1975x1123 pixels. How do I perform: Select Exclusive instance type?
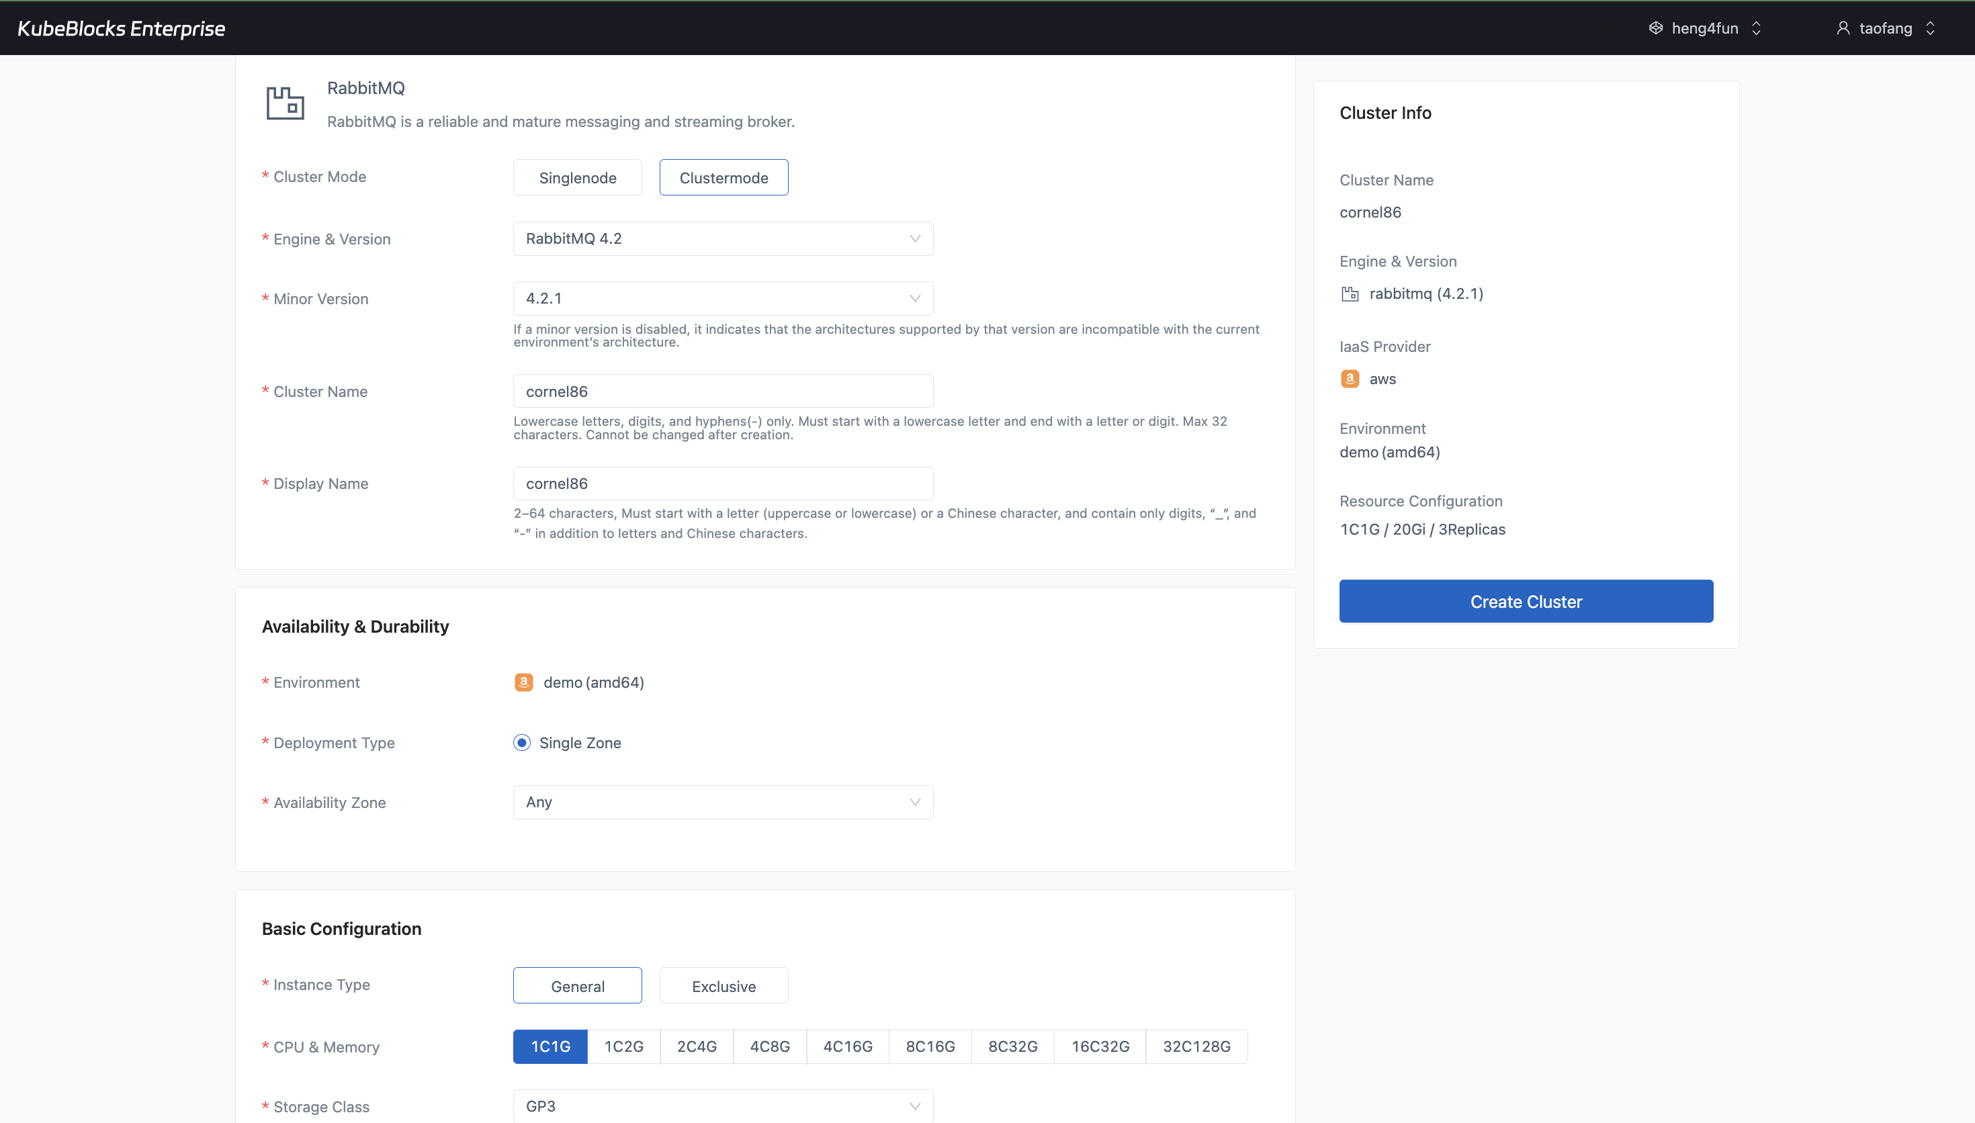tap(723, 986)
